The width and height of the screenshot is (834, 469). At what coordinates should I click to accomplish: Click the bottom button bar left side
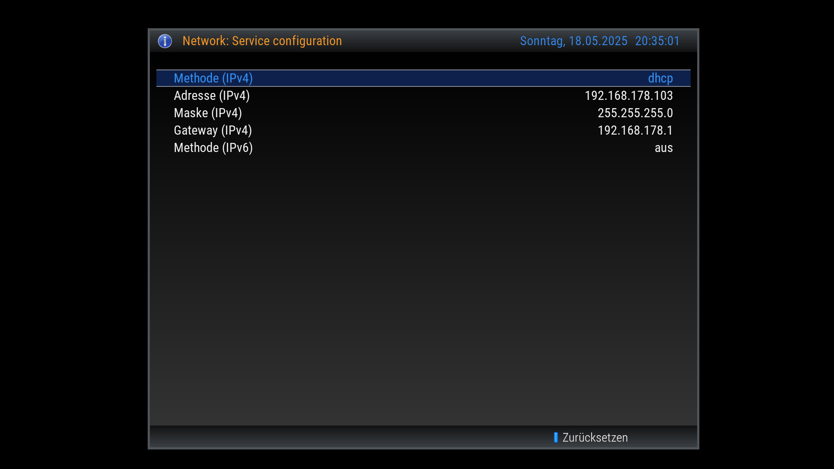304,437
